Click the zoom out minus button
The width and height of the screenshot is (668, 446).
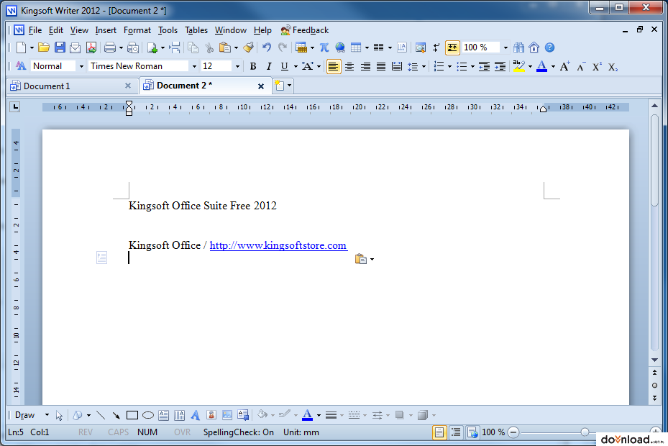514,432
